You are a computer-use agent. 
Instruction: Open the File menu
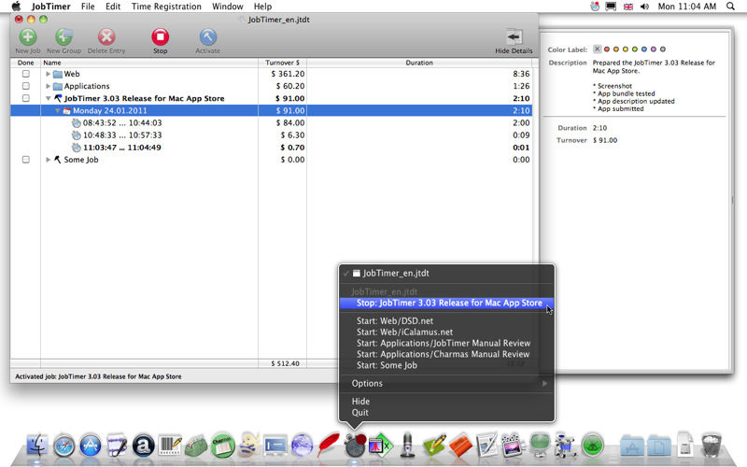point(88,7)
